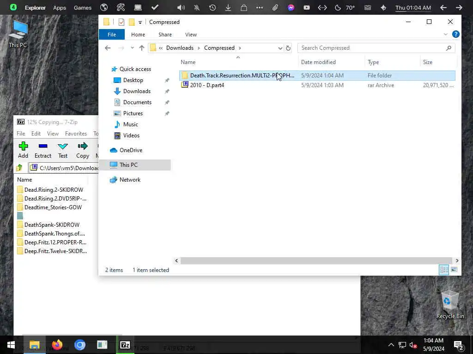Open 7-Zip File menu
This screenshot has width=473, height=354.
coord(21,133)
